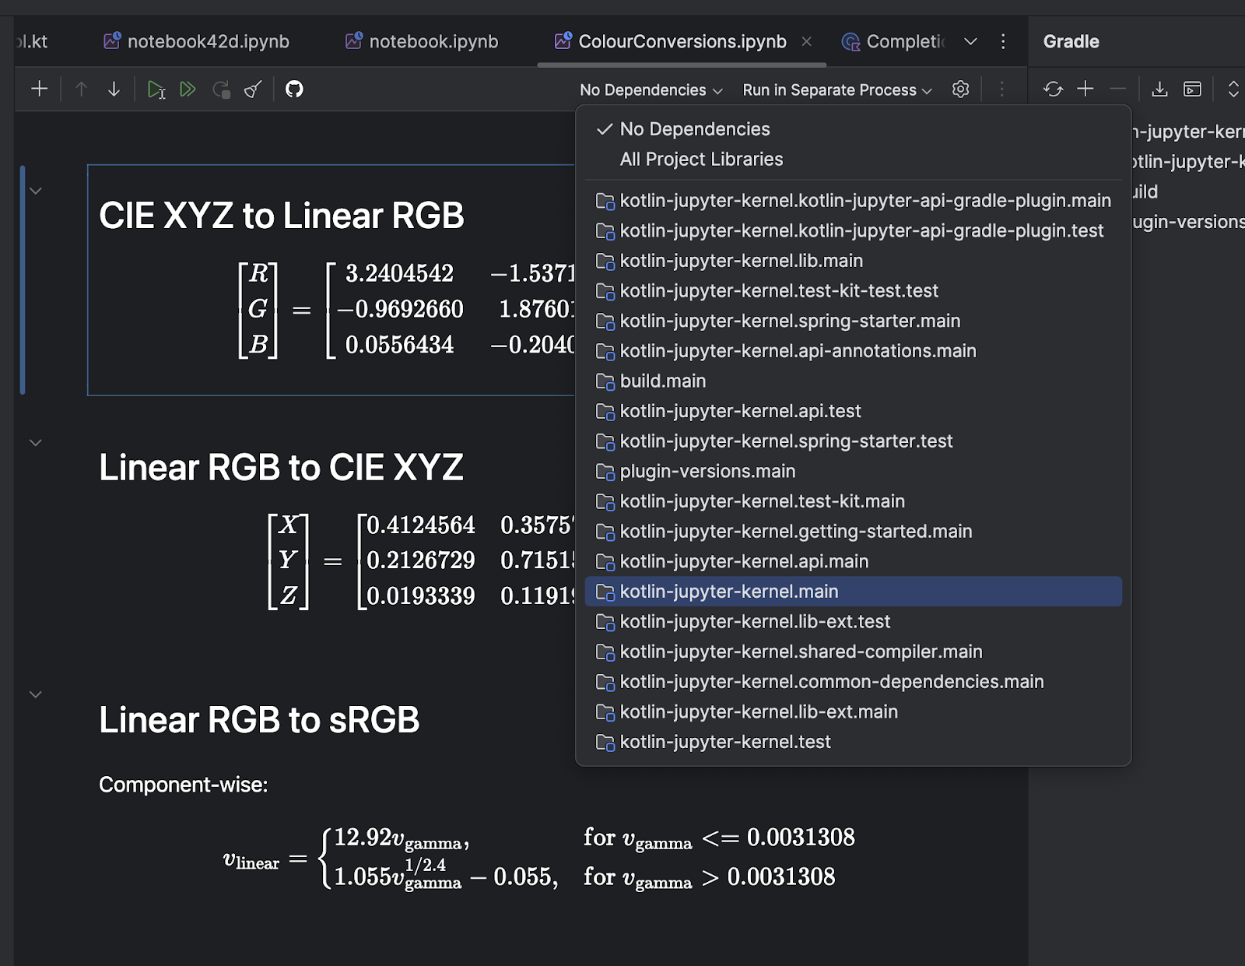Run cell and select below icon

156,90
